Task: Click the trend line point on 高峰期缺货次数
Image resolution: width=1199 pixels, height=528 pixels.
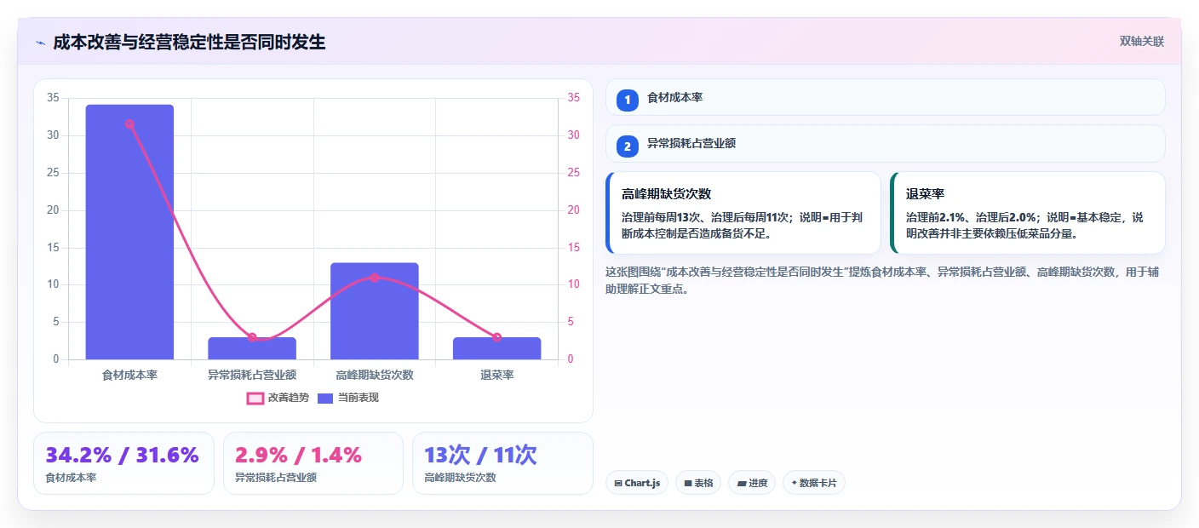Action: click(x=375, y=278)
